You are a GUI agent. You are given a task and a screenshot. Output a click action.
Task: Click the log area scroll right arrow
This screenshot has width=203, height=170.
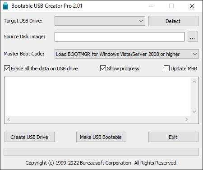click(187, 119)
